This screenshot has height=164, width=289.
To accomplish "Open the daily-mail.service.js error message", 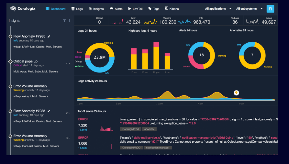I will click(199, 140).
